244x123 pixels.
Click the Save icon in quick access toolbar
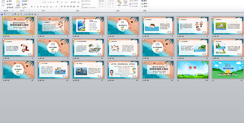2,14
